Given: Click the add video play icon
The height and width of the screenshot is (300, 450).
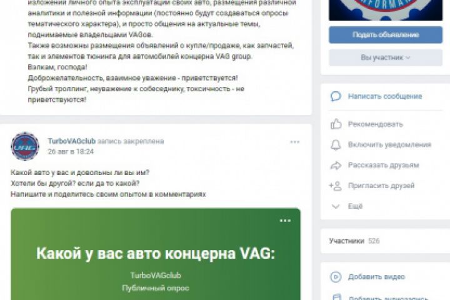Looking at the screenshot, I should 336,277.
